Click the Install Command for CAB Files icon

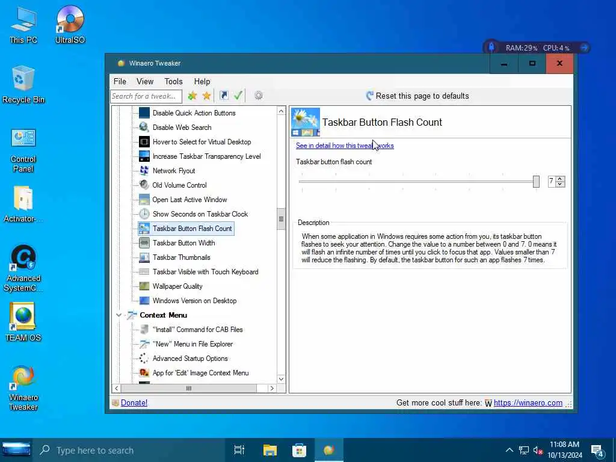(x=144, y=330)
